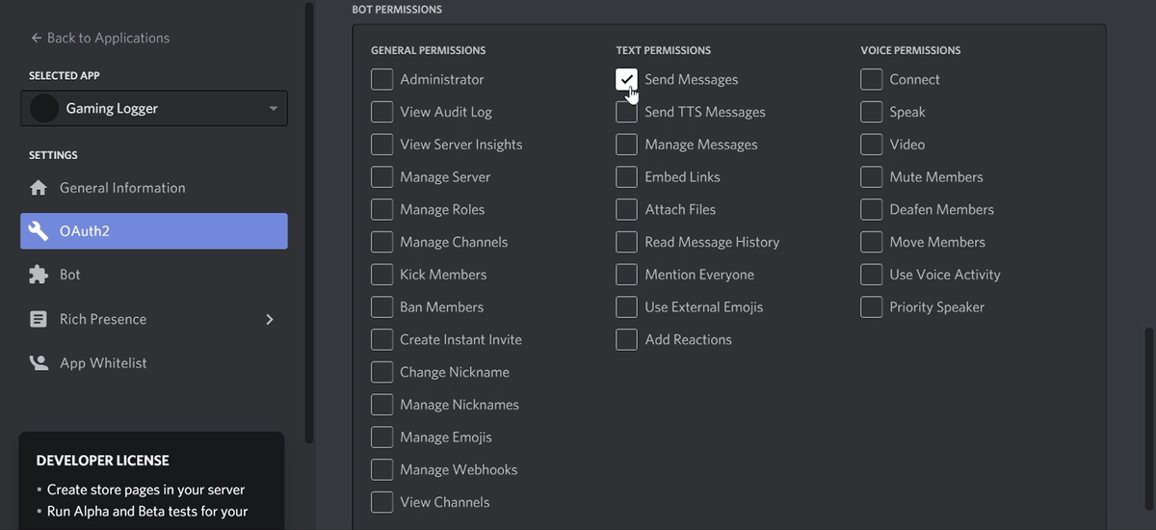Open the Gaming Logger app selector
Viewport: 1156px width, 530px height.
154,108
